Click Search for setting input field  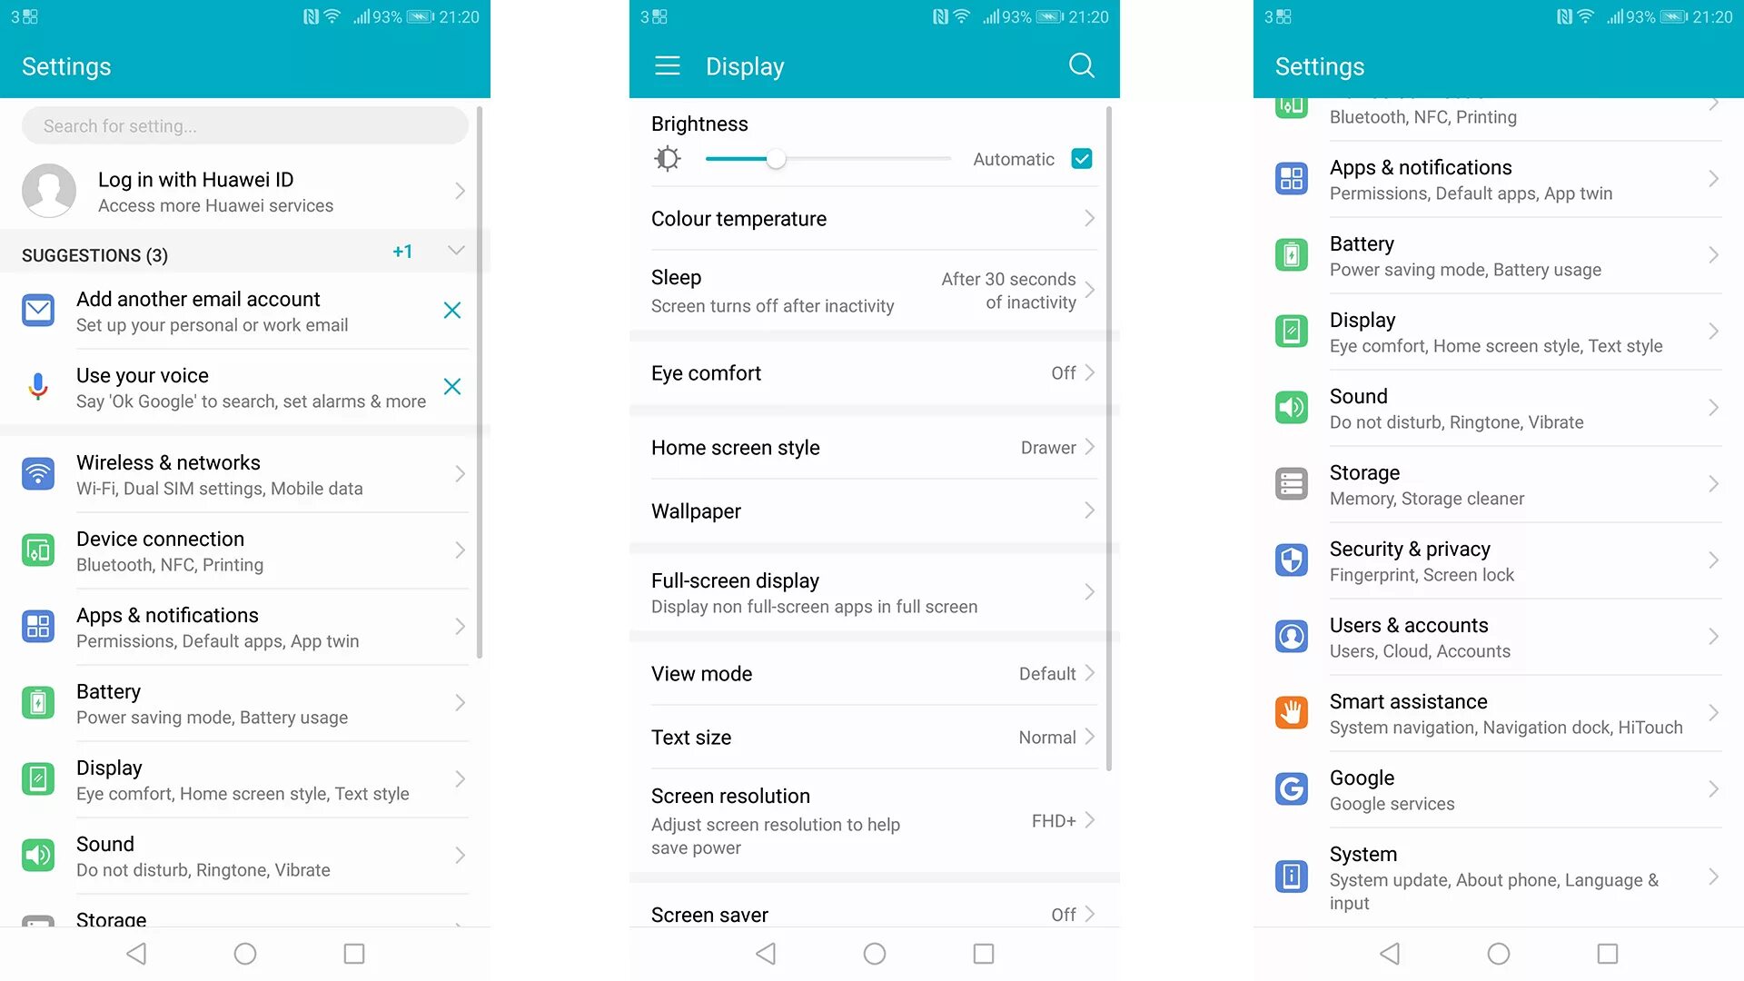pyautogui.click(x=244, y=124)
